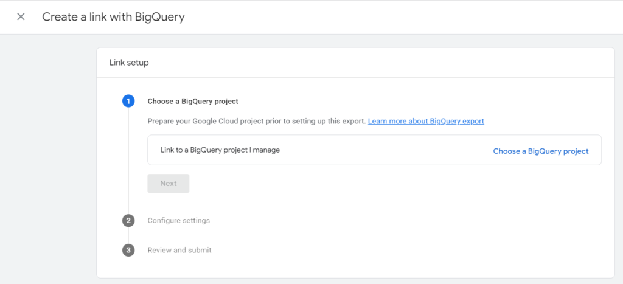Expand the Review and submit step
Viewport: 623px width, 284px height.
(179, 250)
